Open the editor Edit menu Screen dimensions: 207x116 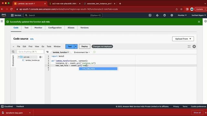pyautogui.click(x=24, y=46)
